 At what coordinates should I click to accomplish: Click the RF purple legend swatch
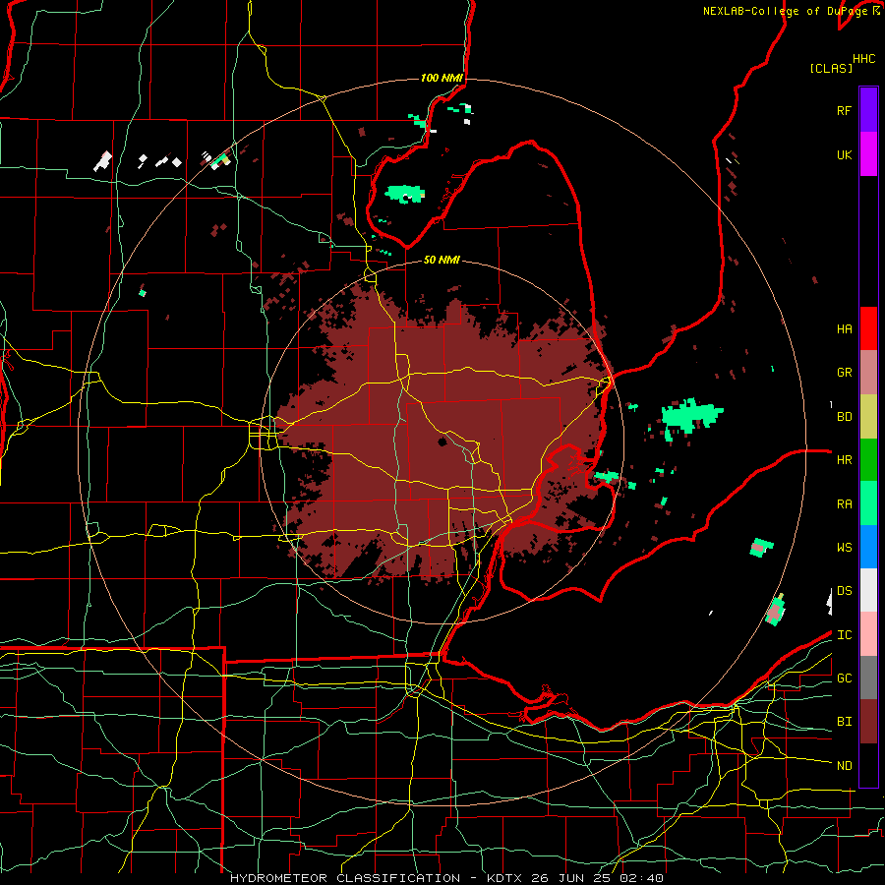point(868,110)
